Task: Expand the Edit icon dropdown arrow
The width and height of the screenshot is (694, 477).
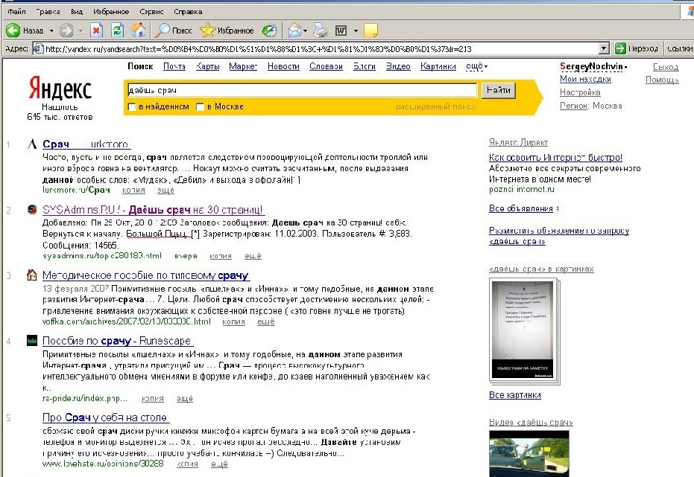Action: pyautogui.click(x=356, y=31)
